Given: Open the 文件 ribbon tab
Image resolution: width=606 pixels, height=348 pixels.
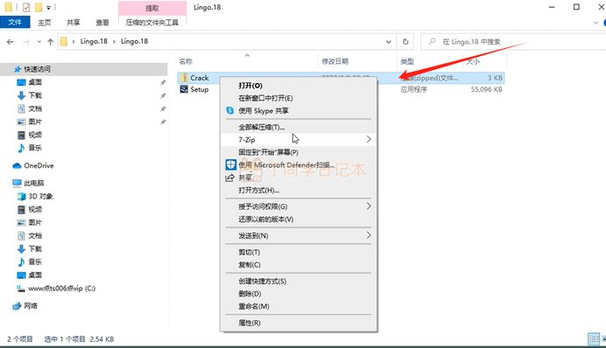Looking at the screenshot, I should (15, 23).
